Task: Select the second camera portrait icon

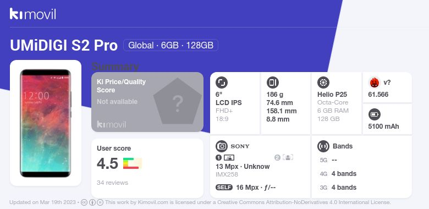Action: 288,157
